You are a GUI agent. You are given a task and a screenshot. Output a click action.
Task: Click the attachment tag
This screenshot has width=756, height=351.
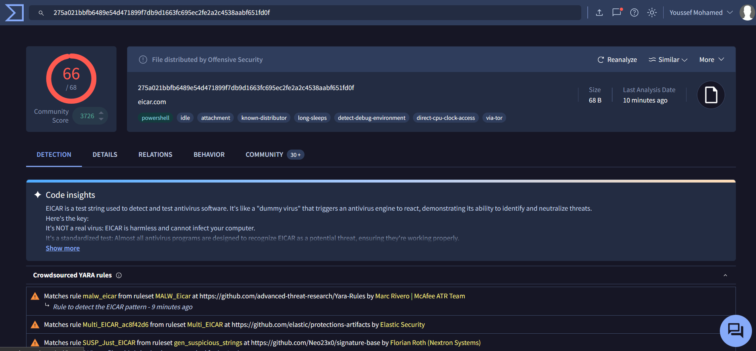(x=216, y=118)
